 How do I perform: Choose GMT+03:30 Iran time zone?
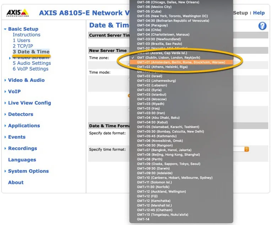point(181,113)
